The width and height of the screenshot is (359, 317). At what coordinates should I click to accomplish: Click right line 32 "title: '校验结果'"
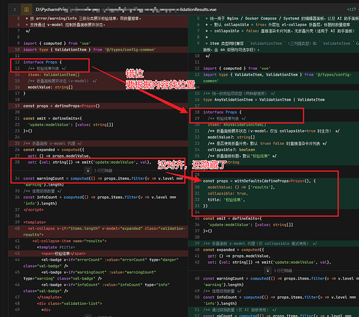(x=226, y=200)
